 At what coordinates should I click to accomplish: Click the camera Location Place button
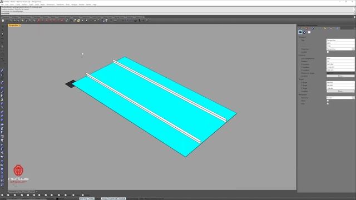click(x=340, y=76)
